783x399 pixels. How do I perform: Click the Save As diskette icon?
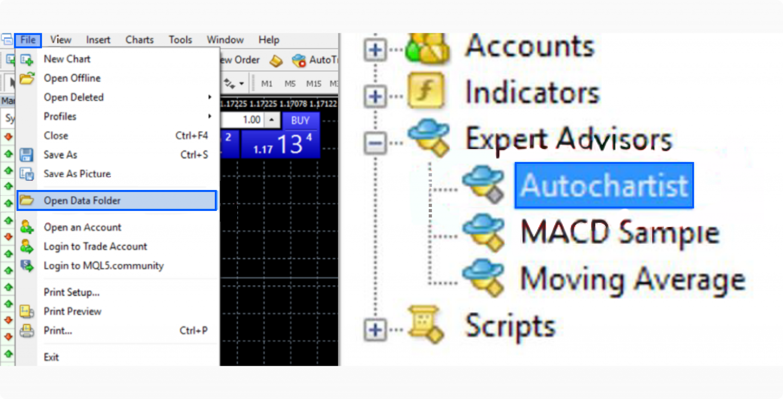27,154
